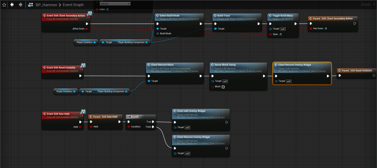Click the red delegate pin on Event SGK Client Secondary Action
The height and width of the screenshot is (168, 377).
(88, 17)
